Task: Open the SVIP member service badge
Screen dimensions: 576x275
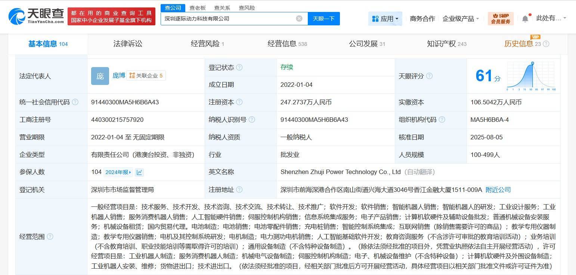Action: click(501, 19)
